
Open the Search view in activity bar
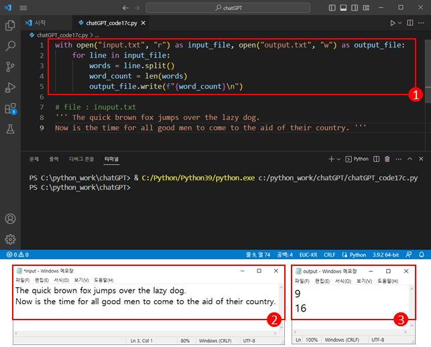pos(10,46)
